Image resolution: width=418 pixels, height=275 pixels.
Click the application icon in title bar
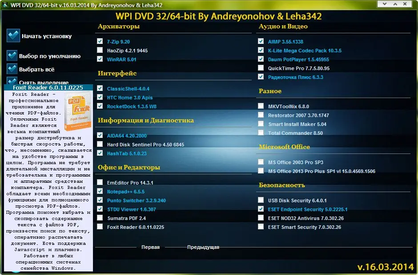point(5,4)
